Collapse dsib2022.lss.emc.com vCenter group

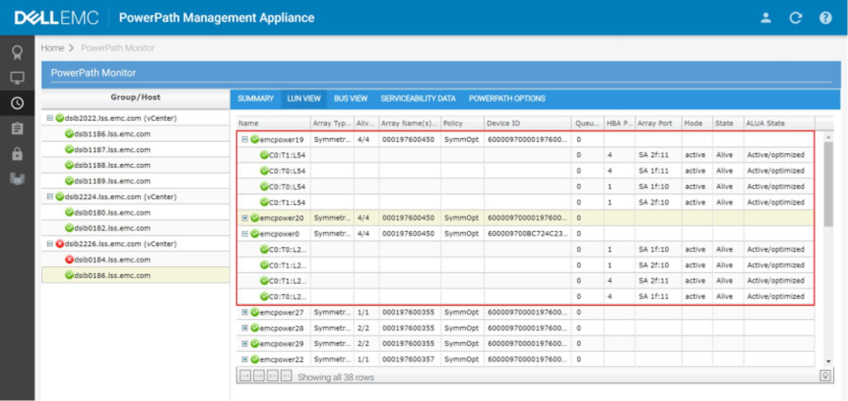pyautogui.click(x=50, y=118)
